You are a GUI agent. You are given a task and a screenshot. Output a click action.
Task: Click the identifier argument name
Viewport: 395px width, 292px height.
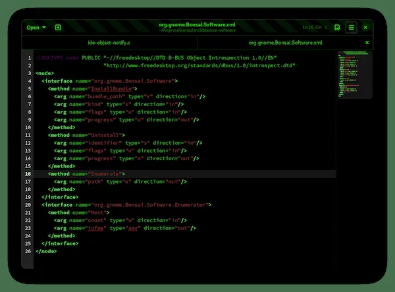(x=103, y=143)
